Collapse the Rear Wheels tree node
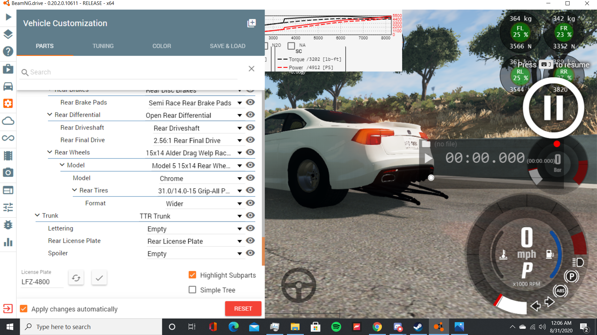This screenshot has height=335, width=597. click(x=50, y=152)
